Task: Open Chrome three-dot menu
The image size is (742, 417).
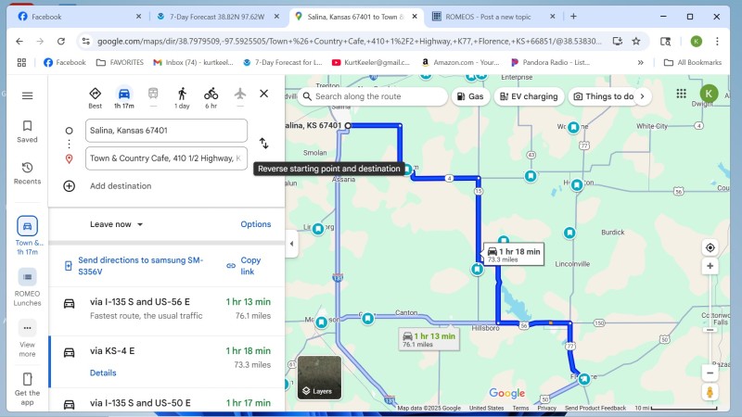Action: 717,41
